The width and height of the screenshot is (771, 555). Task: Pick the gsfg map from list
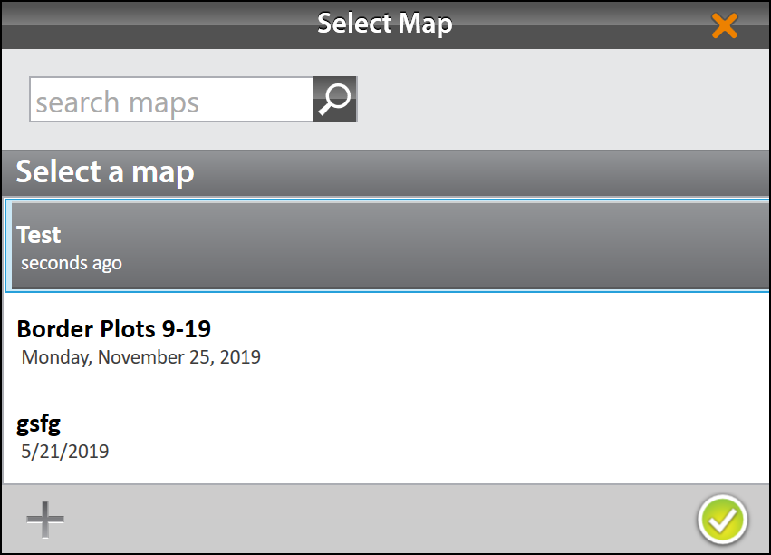[385, 435]
